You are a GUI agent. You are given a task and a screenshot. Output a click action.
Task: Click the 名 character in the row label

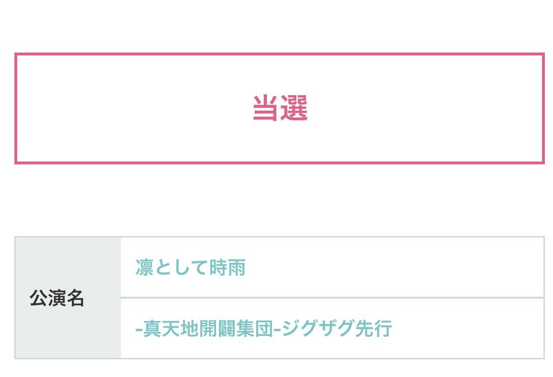(75, 298)
